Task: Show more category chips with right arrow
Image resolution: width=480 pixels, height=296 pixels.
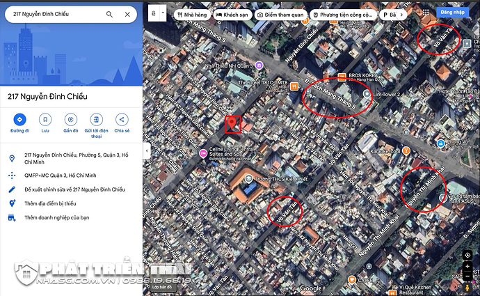Action: [401, 15]
